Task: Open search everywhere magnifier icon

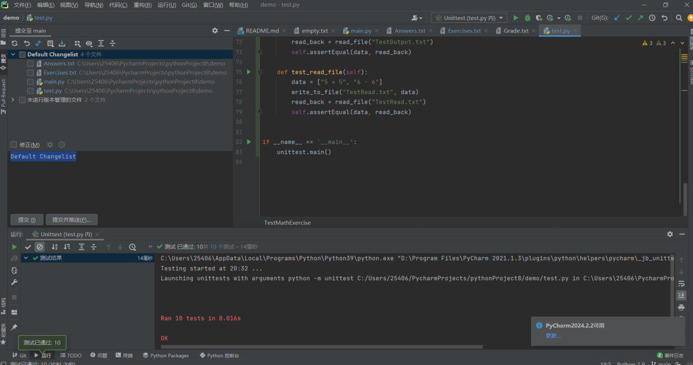Action: [679, 18]
